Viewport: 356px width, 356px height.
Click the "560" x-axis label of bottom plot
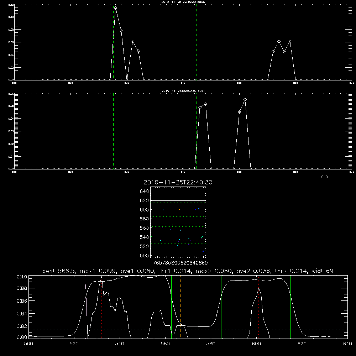pos(165,344)
